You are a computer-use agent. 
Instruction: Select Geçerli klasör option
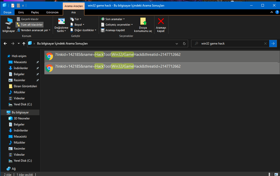[28, 19]
